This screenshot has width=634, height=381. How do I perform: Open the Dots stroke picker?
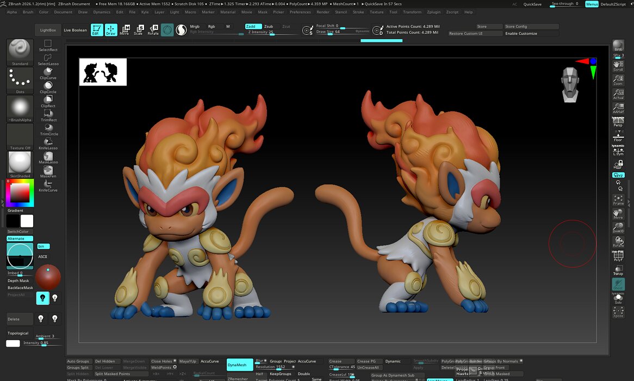tap(20, 81)
